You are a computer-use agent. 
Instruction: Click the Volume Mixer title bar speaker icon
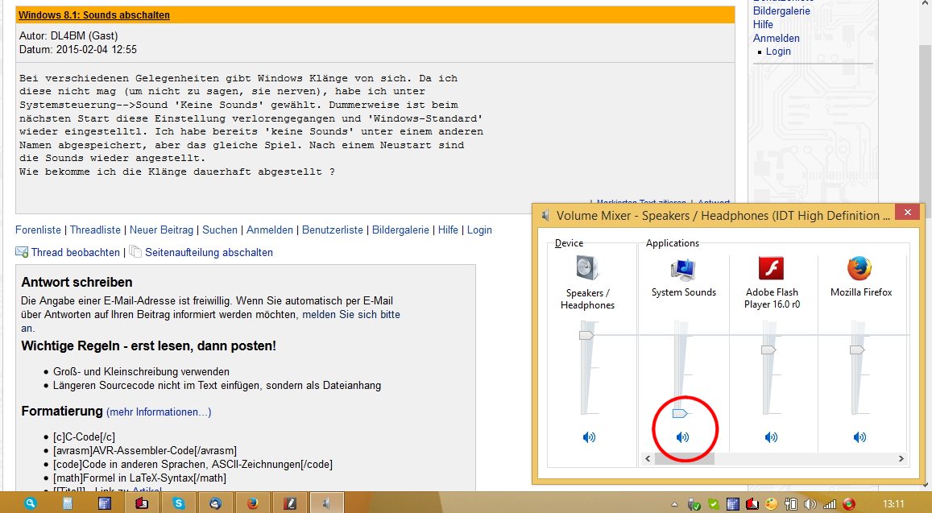(545, 216)
